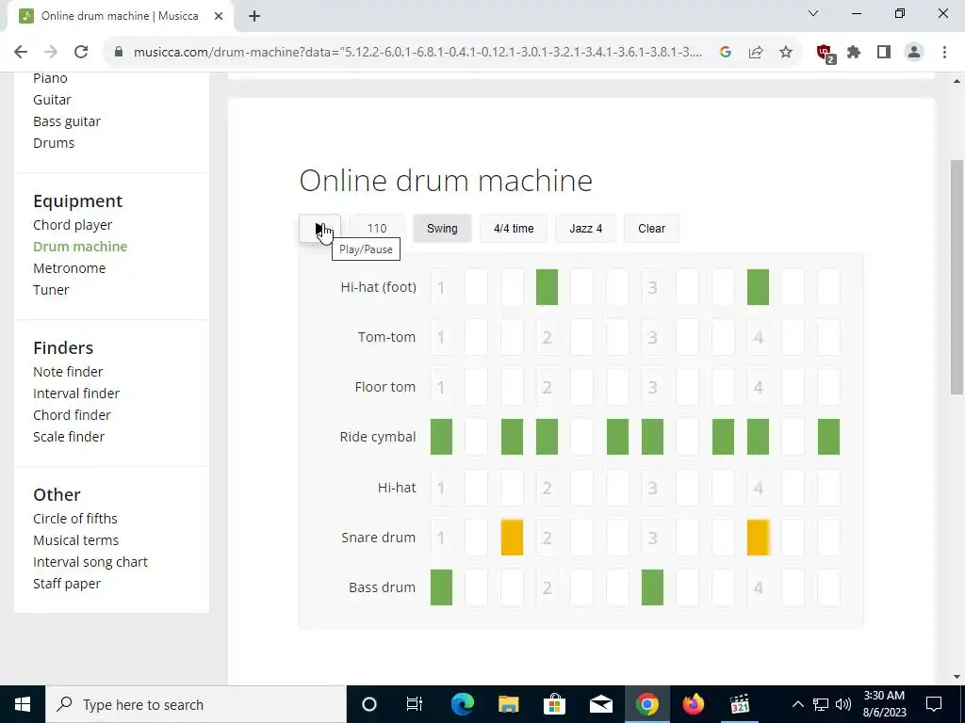Toggle Floor tom beat 3 cell

click(652, 387)
